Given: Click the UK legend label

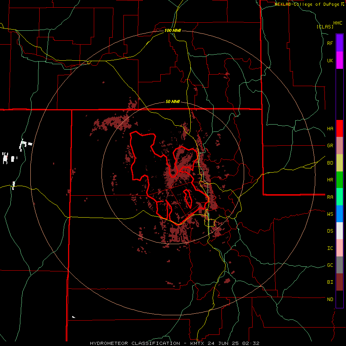Looking at the screenshot, I should pyautogui.click(x=330, y=61).
